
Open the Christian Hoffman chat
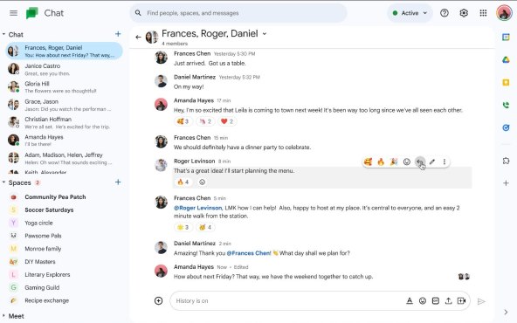point(65,122)
